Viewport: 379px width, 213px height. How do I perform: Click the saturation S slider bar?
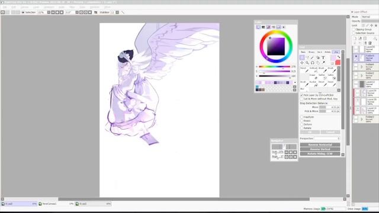[274, 72]
